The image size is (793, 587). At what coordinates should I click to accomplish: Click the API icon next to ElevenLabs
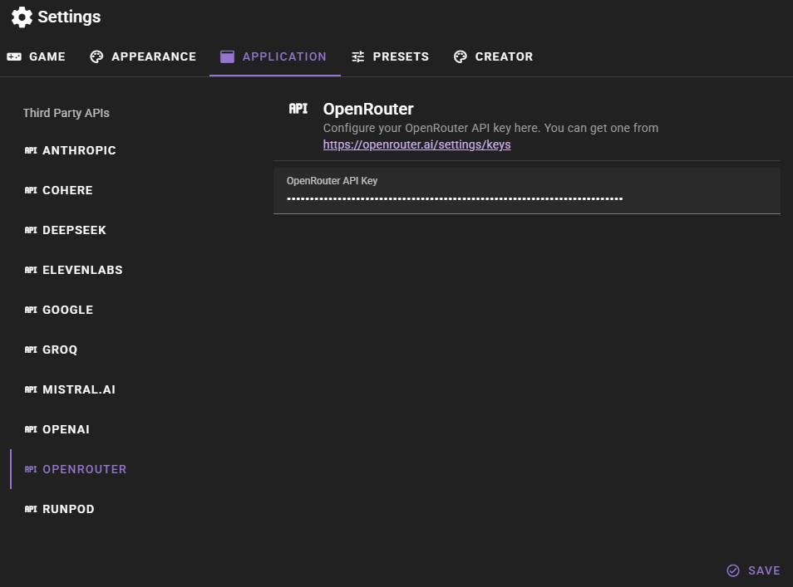(x=31, y=270)
